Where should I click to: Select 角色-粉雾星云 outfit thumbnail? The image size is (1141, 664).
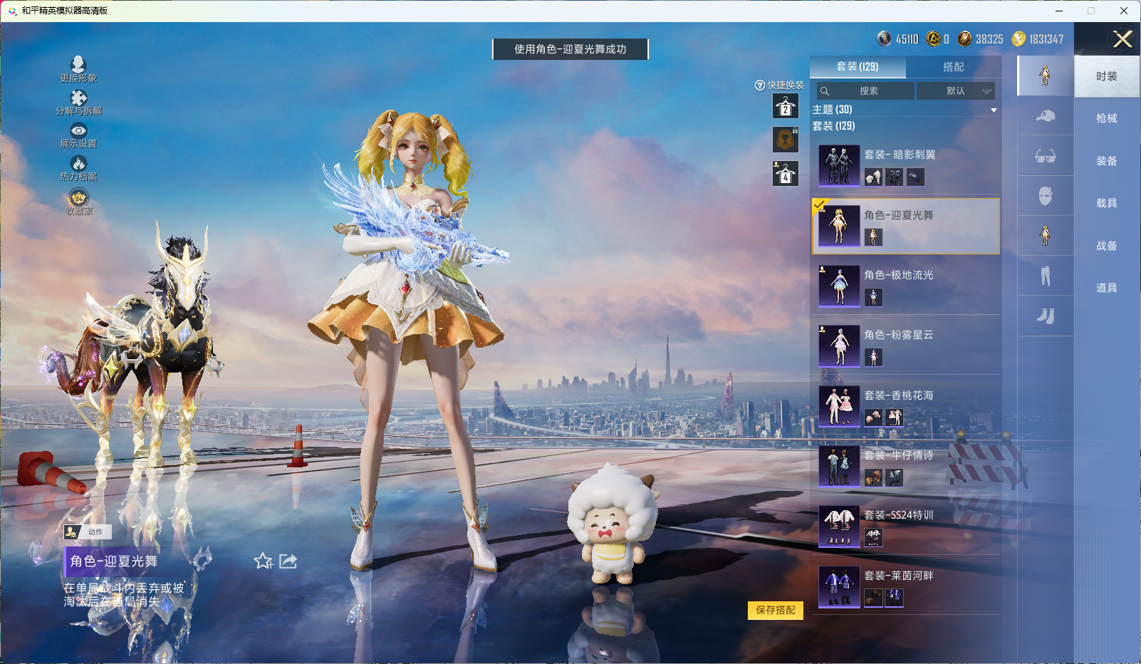839,346
